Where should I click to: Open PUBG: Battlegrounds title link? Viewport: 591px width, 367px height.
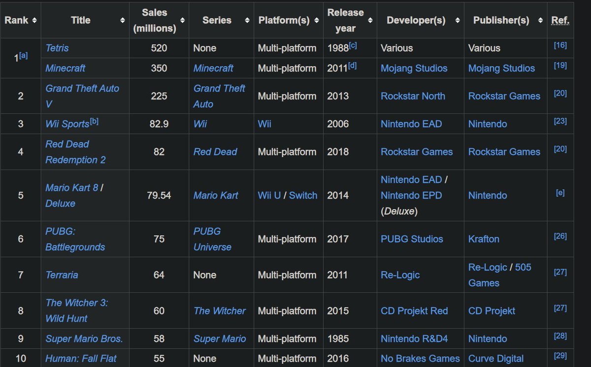75,239
